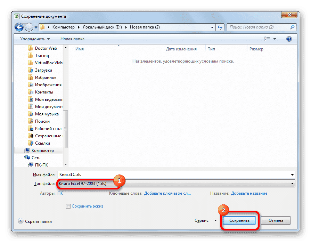Click the Back navigation arrow
This screenshot has height=243, width=311.
pos(19,27)
